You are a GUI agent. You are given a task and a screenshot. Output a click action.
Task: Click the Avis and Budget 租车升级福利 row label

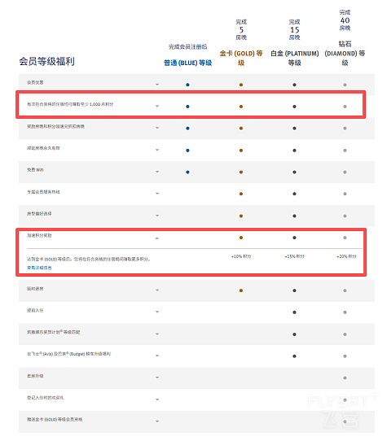[x=68, y=354]
